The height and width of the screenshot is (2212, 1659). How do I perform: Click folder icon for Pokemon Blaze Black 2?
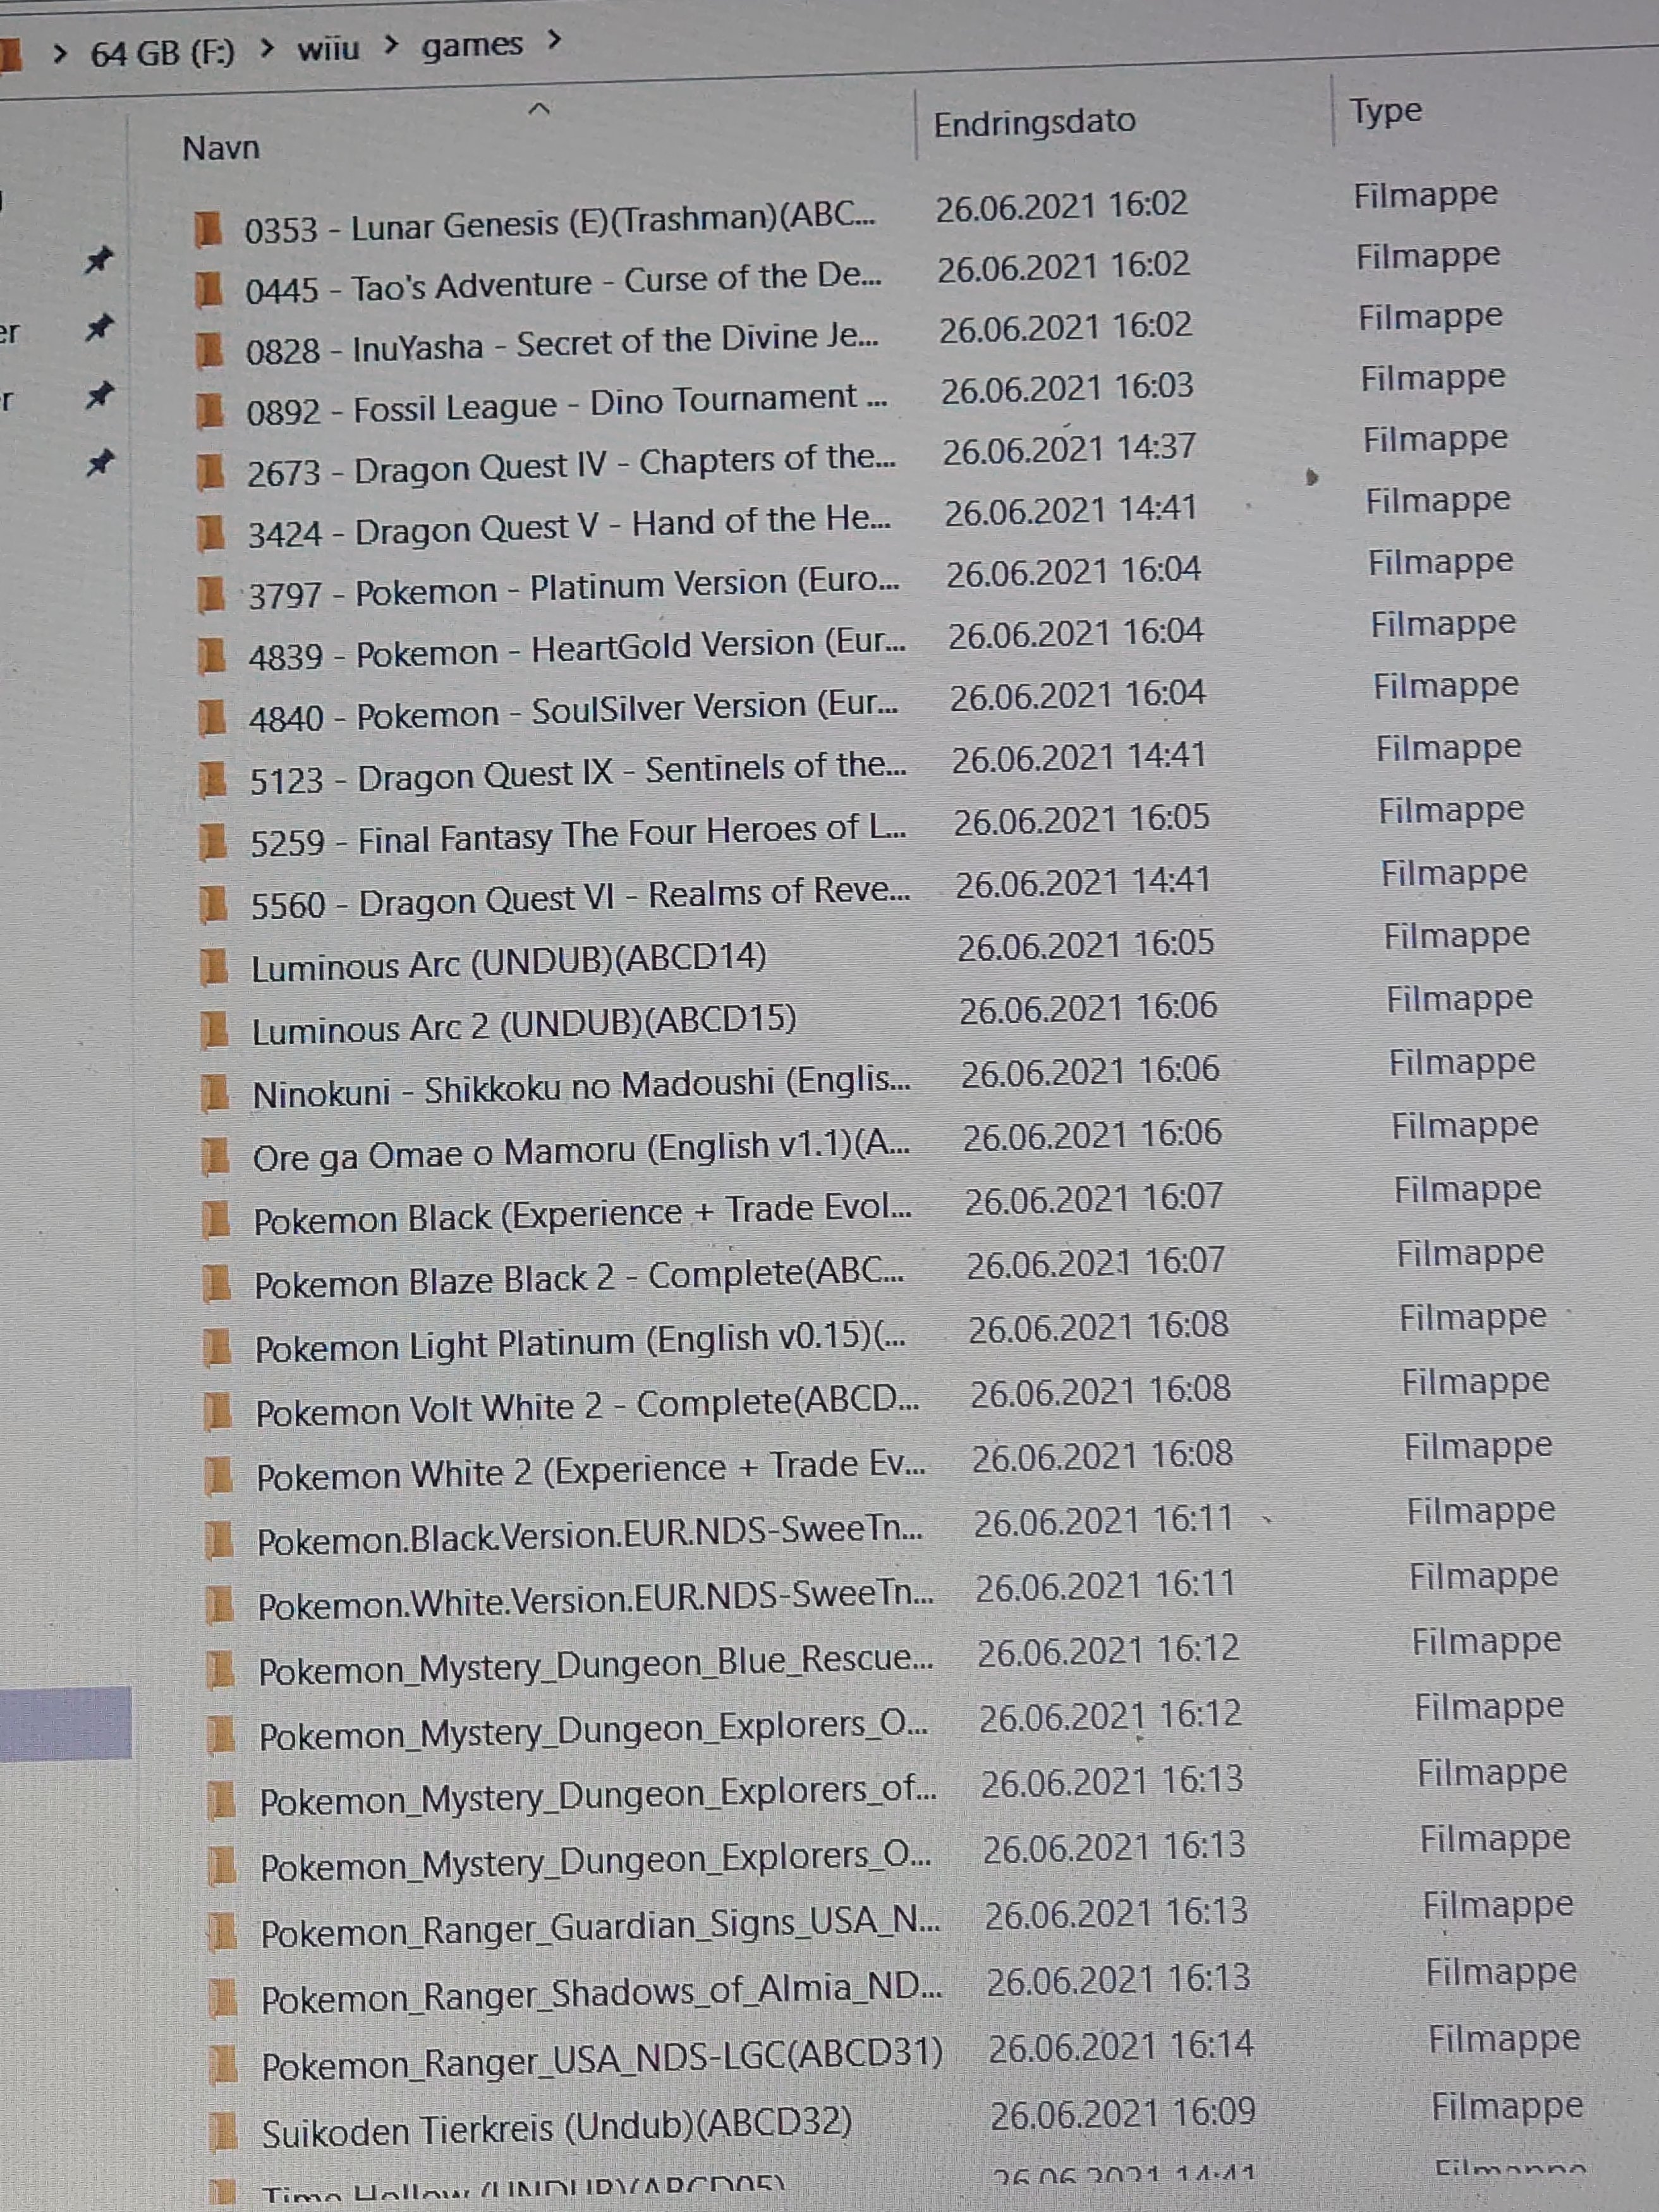tap(216, 1284)
